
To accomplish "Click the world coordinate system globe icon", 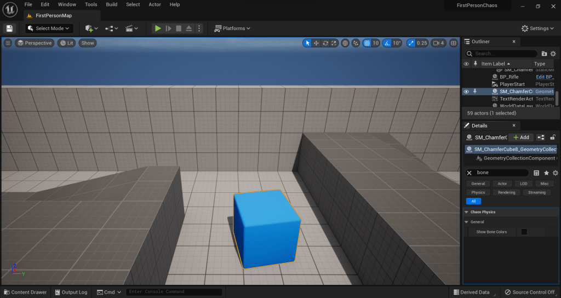I will coord(345,43).
